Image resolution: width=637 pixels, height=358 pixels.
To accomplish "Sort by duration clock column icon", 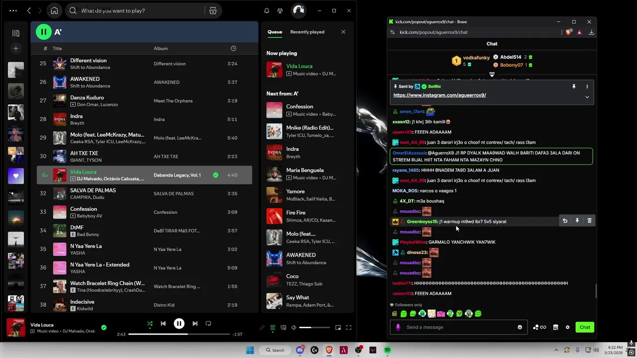I will tap(233, 48).
